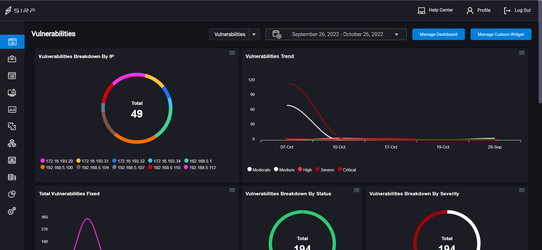Toggle 172.16.193.31 legend entry
This screenshot has width=542, height=250.
coord(92,161)
